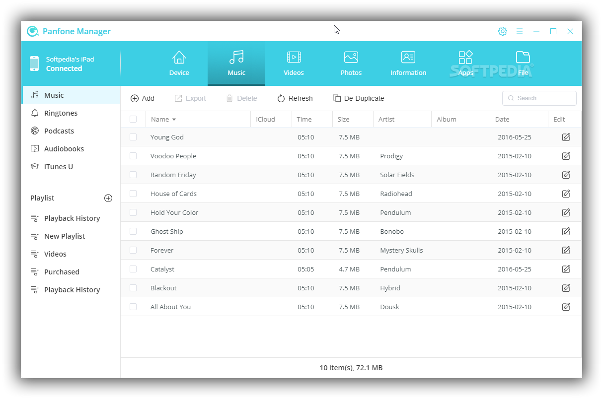Screen dimensions: 603x399
Task: Check the Forever row checkbox
Action: coord(133,250)
